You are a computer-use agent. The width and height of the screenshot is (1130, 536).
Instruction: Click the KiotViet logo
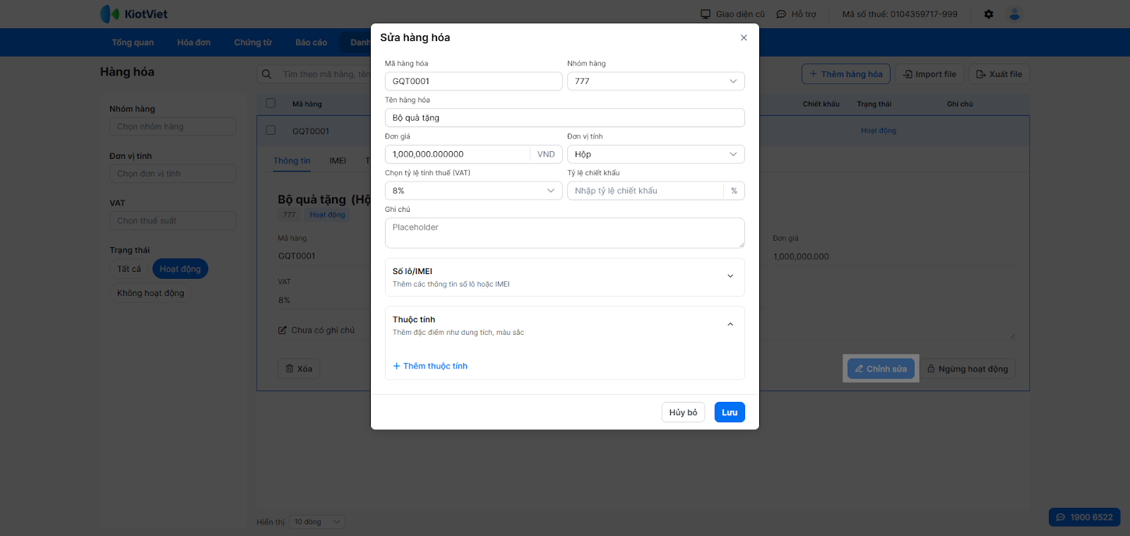coord(134,14)
